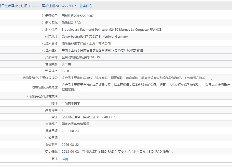232x167 pixels.
Task: Click the 型号规格 label
Action: [51, 71]
